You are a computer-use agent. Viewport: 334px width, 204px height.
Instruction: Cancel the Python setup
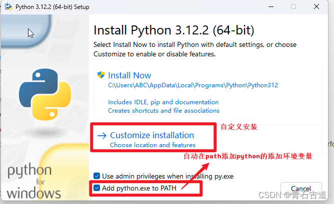point(301,189)
